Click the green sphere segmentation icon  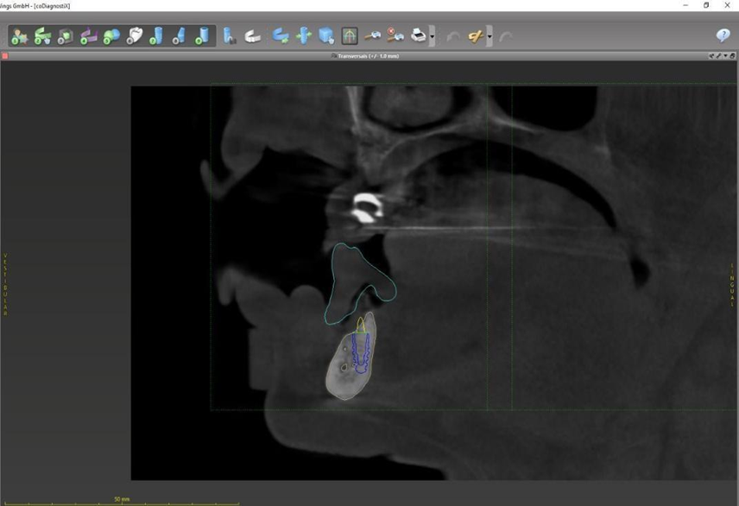111,36
